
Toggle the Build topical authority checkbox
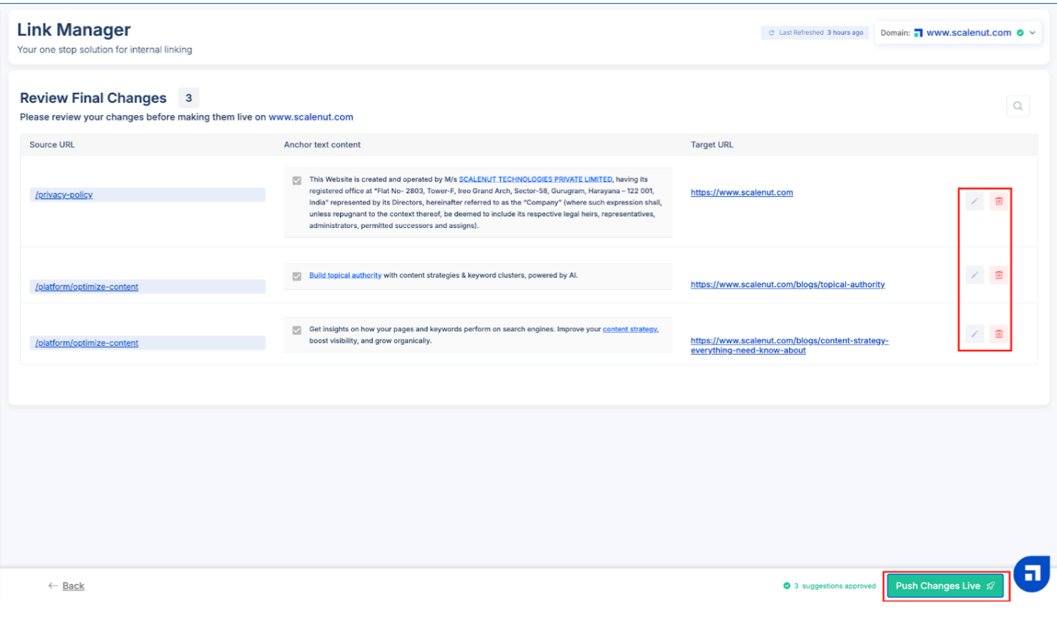(x=297, y=277)
